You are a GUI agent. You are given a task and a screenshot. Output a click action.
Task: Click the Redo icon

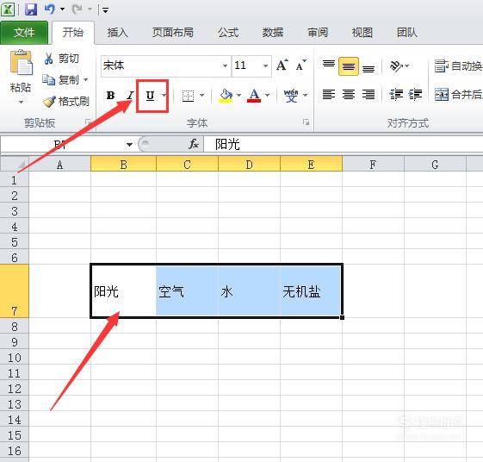pyautogui.click(x=77, y=9)
